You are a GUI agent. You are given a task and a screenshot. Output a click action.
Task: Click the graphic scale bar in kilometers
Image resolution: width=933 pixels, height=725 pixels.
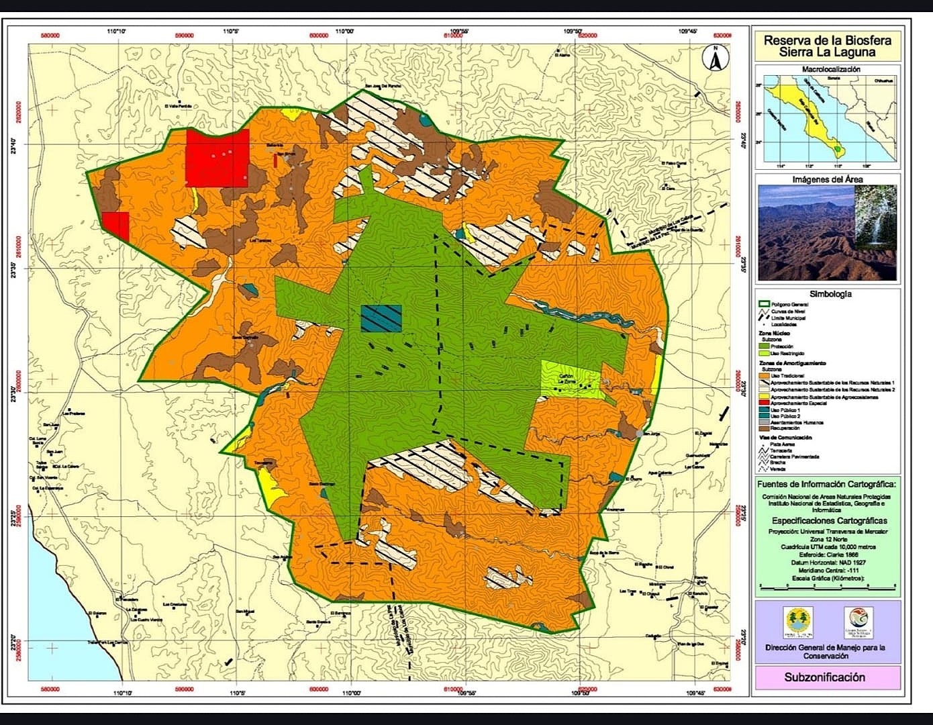point(827,587)
